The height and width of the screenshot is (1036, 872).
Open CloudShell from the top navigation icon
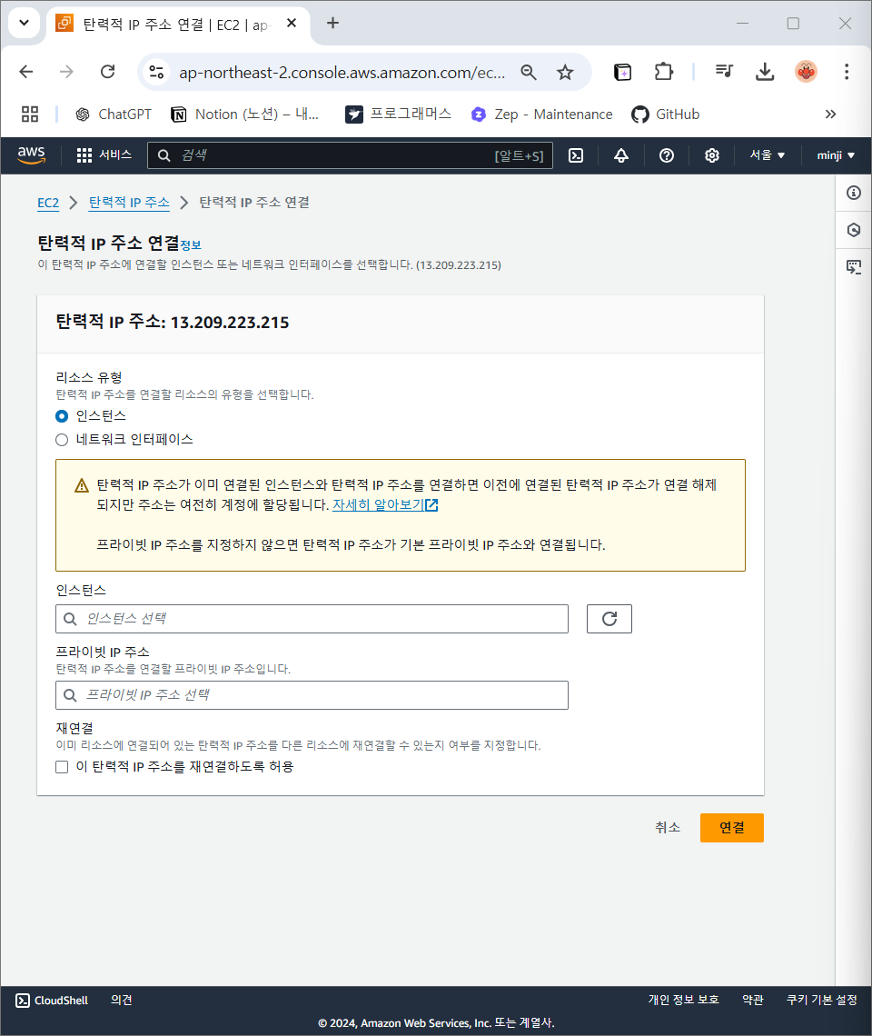pos(576,155)
